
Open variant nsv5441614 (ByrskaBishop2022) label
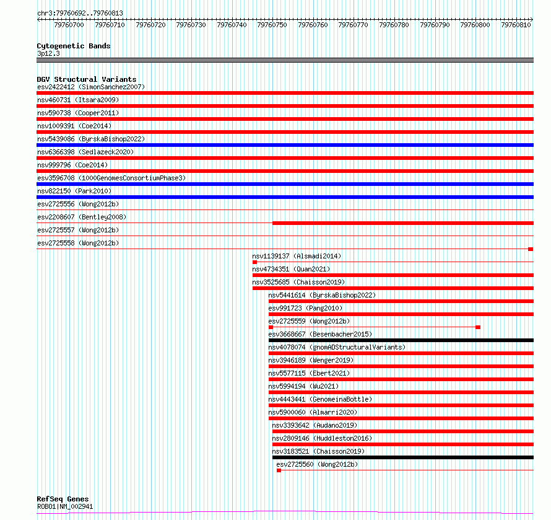coord(322,295)
